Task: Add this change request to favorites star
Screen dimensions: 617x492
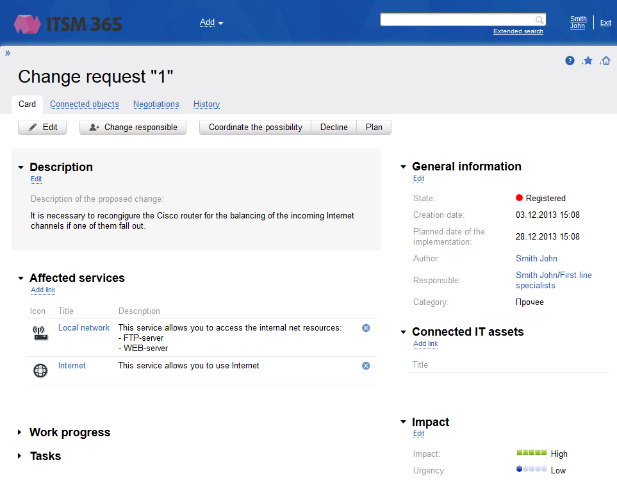Action: pos(588,60)
